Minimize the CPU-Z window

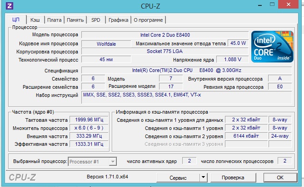click(x=260, y=5)
